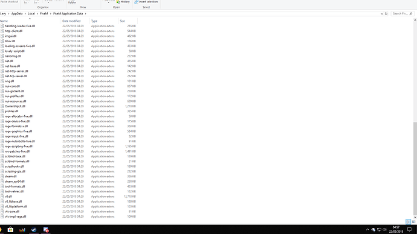Click the file icon of handling-loader-five.dll
The width and height of the screenshot is (417, 234).
2,26
